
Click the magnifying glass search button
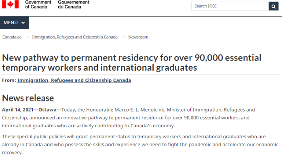pyautogui.click(x=273, y=6)
